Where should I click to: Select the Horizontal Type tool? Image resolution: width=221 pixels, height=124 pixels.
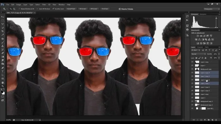3,71
